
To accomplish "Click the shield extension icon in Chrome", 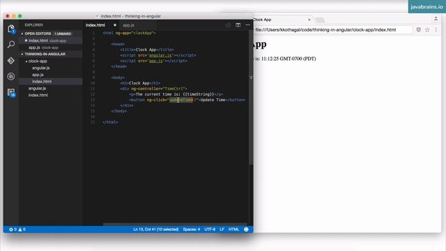I will click(418, 29).
